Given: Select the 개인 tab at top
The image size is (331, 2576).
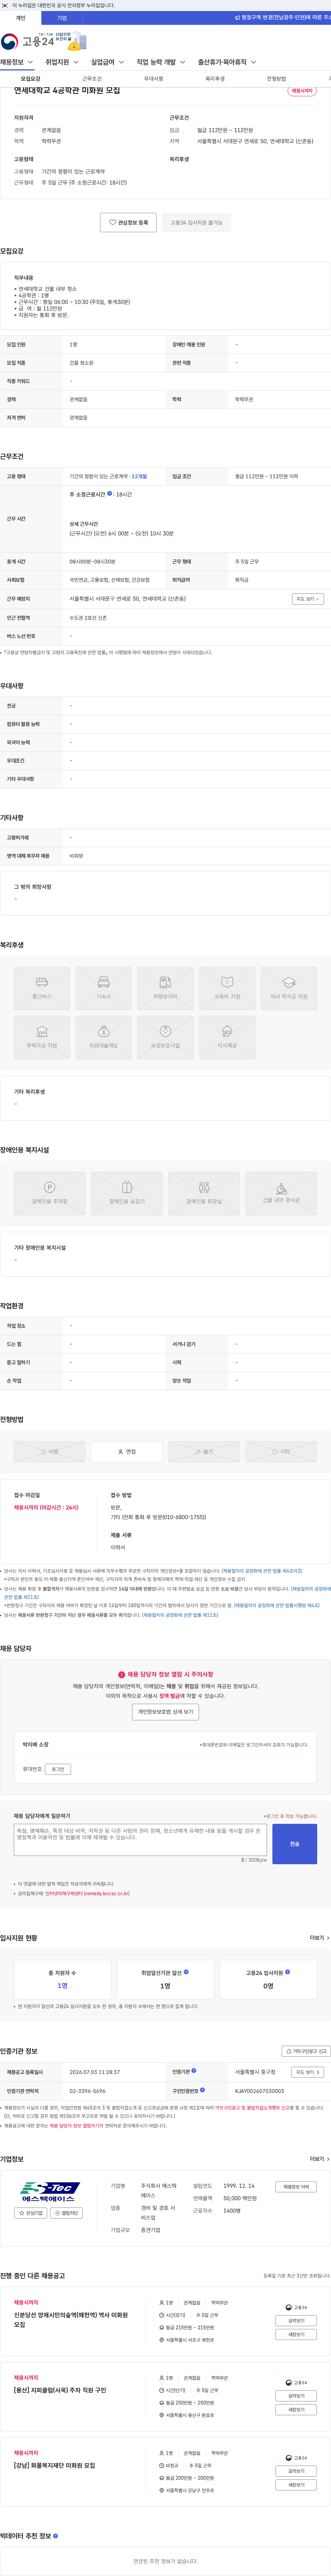Looking at the screenshot, I should 20,18.
